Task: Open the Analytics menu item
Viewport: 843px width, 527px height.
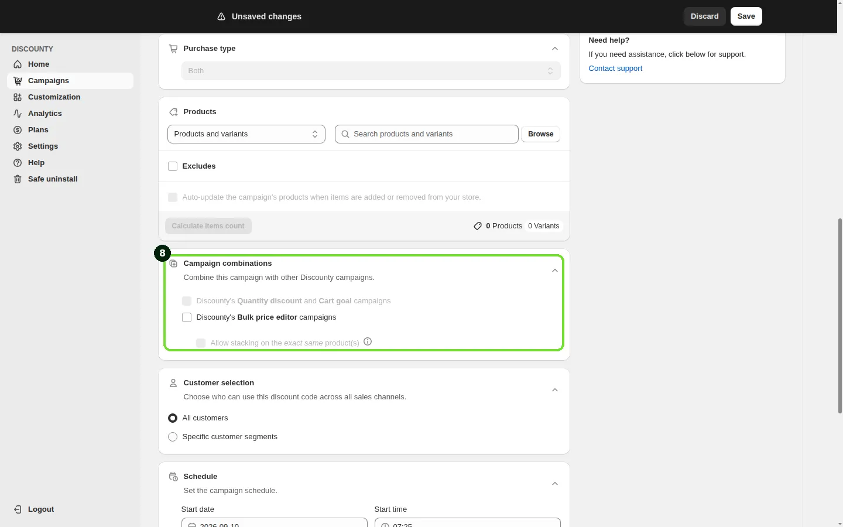Action: pos(70,114)
